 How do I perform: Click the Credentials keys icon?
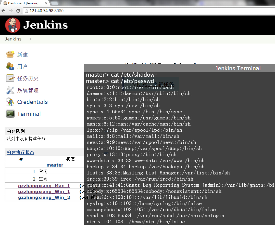pos(10,102)
